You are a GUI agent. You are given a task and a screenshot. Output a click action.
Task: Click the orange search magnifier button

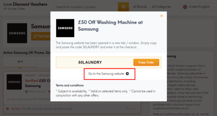tap(123, 7)
